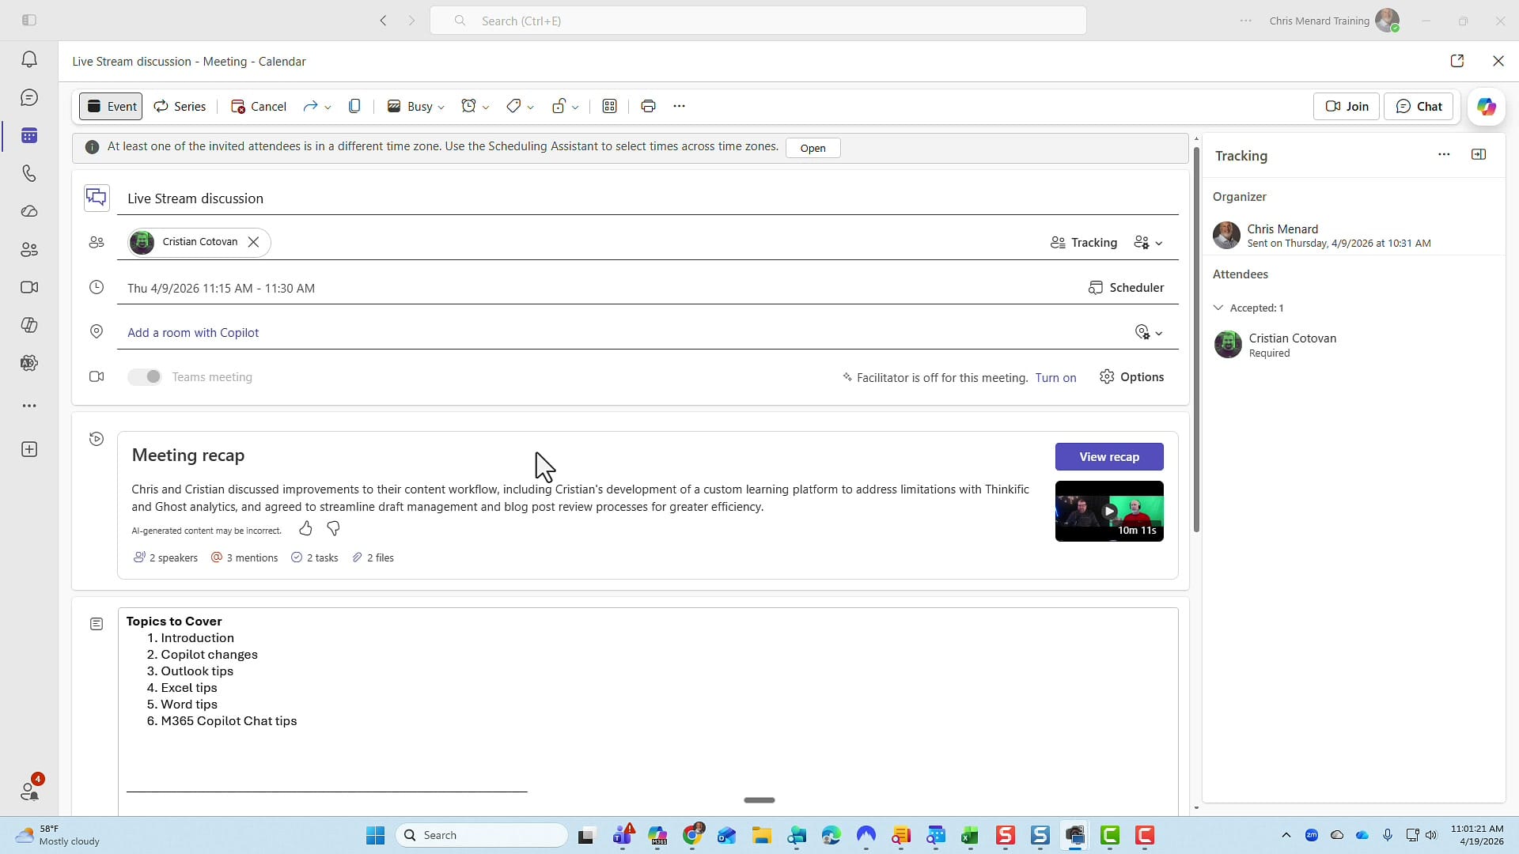Copy the event with the copy icon
Viewport: 1519px width, 854px height.
coord(355,105)
